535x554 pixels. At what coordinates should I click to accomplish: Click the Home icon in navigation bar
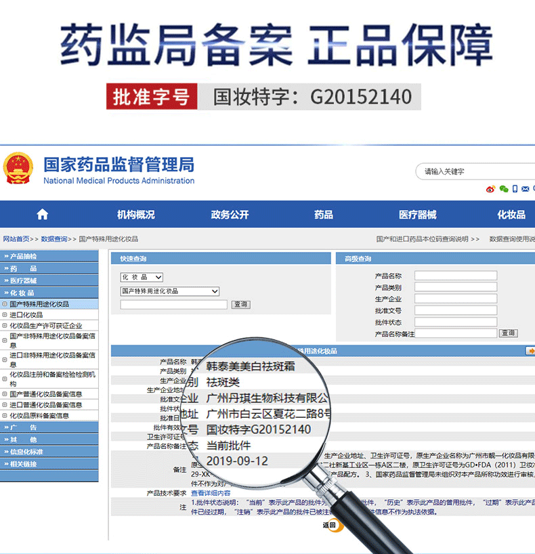43,215
